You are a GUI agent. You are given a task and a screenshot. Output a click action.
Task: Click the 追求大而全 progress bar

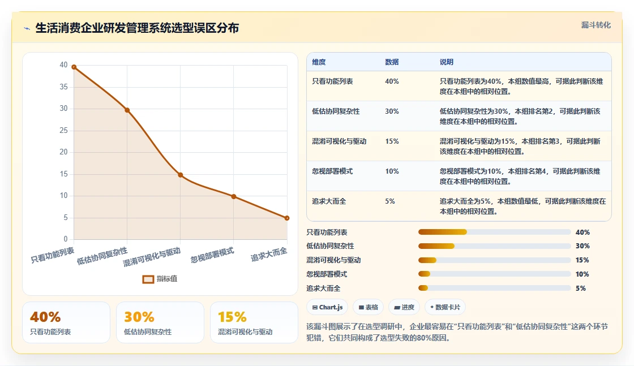pyautogui.click(x=495, y=288)
